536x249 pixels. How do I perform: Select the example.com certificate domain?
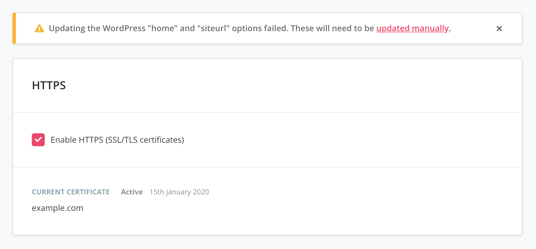(58, 208)
